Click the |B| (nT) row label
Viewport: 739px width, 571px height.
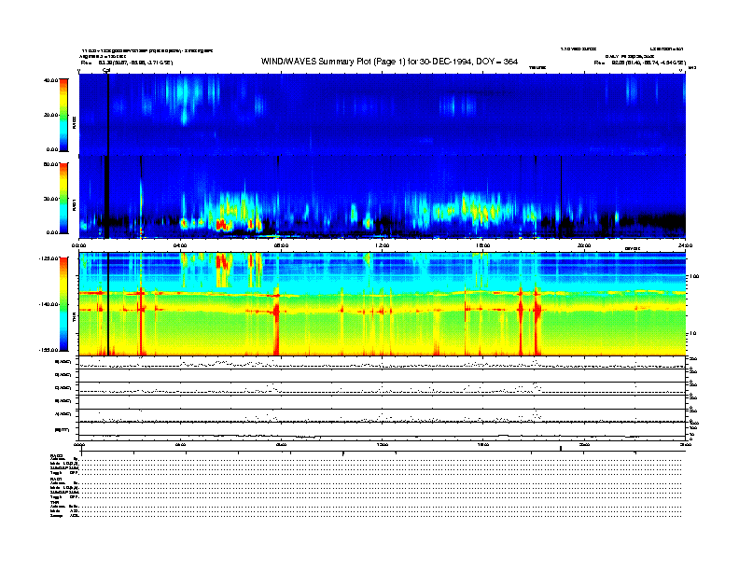(x=63, y=430)
